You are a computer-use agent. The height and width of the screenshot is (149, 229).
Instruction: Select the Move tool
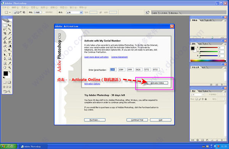pos(10,26)
